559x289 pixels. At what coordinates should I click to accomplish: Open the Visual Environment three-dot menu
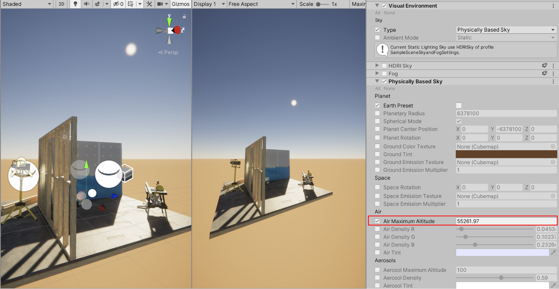(553, 6)
